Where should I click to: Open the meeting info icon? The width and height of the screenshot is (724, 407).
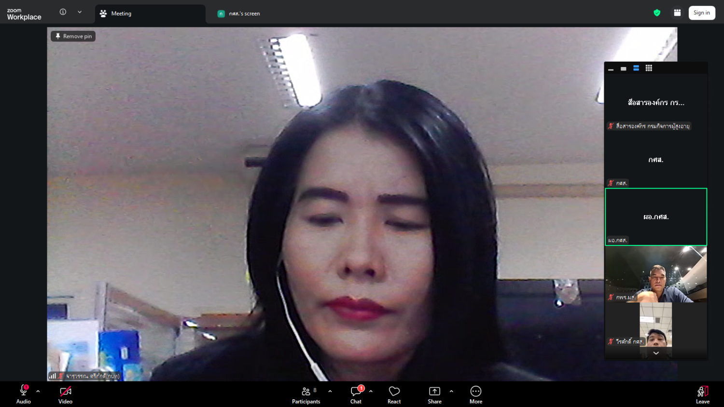[x=63, y=12]
